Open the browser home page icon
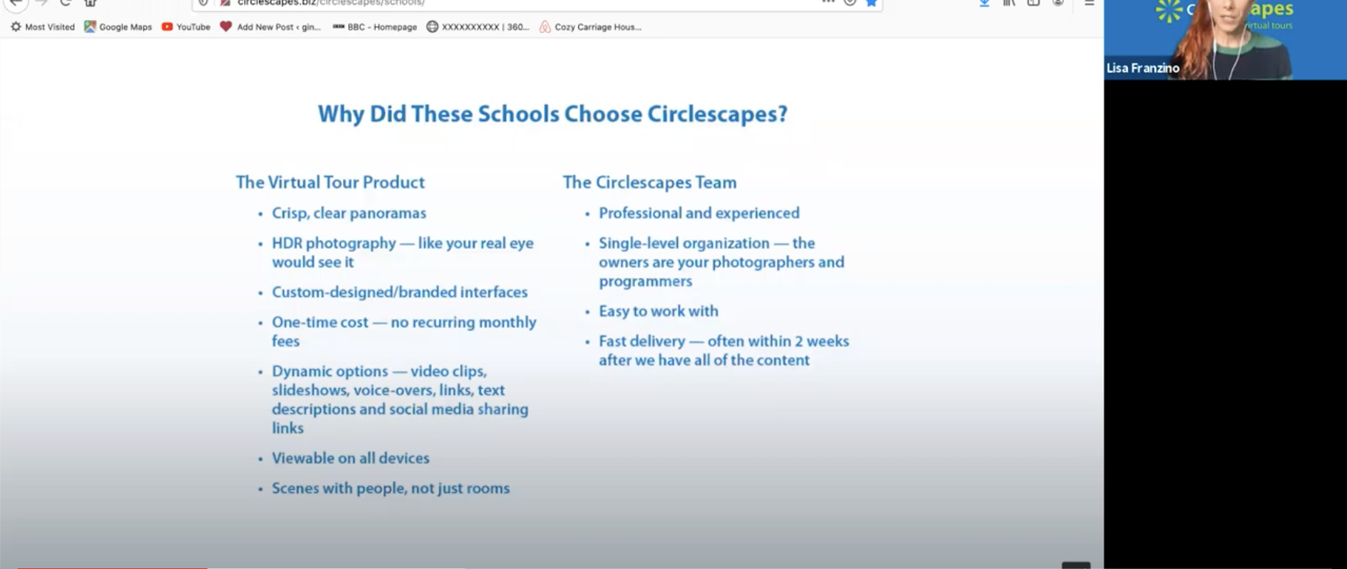The height and width of the screenshot is (569, 1347). click(x=90, y=3)
